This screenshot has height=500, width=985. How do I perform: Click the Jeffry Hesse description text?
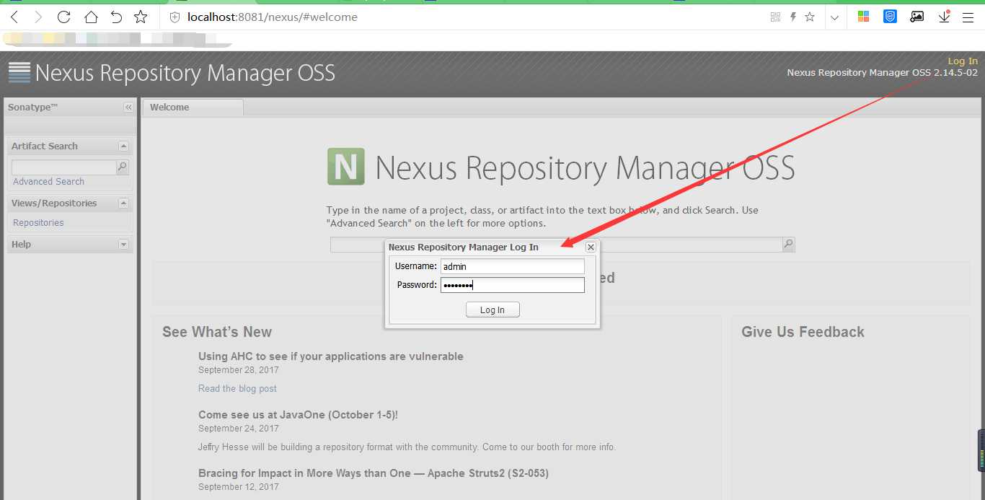tap(407, 447)
